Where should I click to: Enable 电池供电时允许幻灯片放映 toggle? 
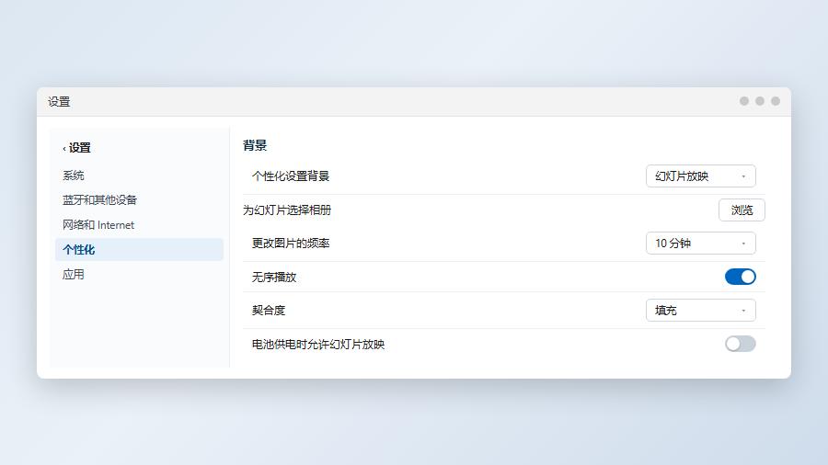[x=741, y=344]
